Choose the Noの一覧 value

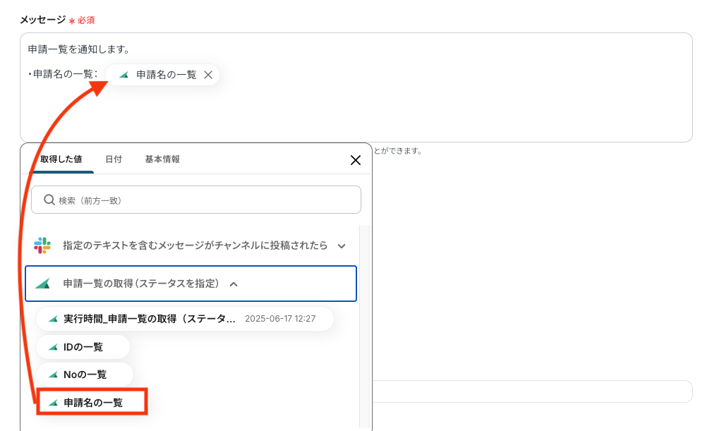pos(85,375)
